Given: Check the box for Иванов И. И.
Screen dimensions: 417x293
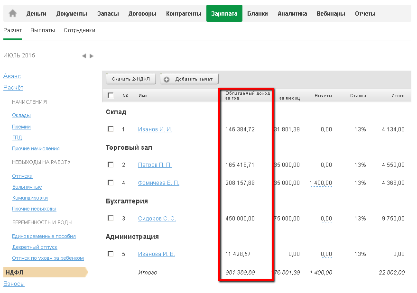Looking at the screenshot, I should [x=111, y=129].
